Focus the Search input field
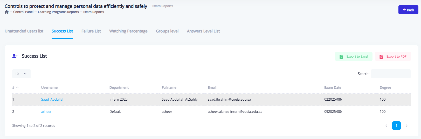The height and width of the screenshot is (139, 421). tap(391, 74)
